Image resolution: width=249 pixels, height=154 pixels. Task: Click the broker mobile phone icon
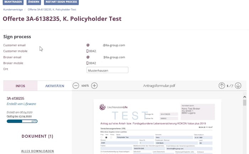coord(88,63)
